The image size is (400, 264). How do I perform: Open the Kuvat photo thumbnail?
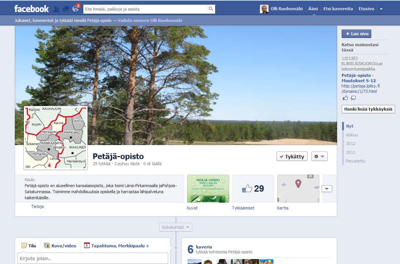pos(208,189)
